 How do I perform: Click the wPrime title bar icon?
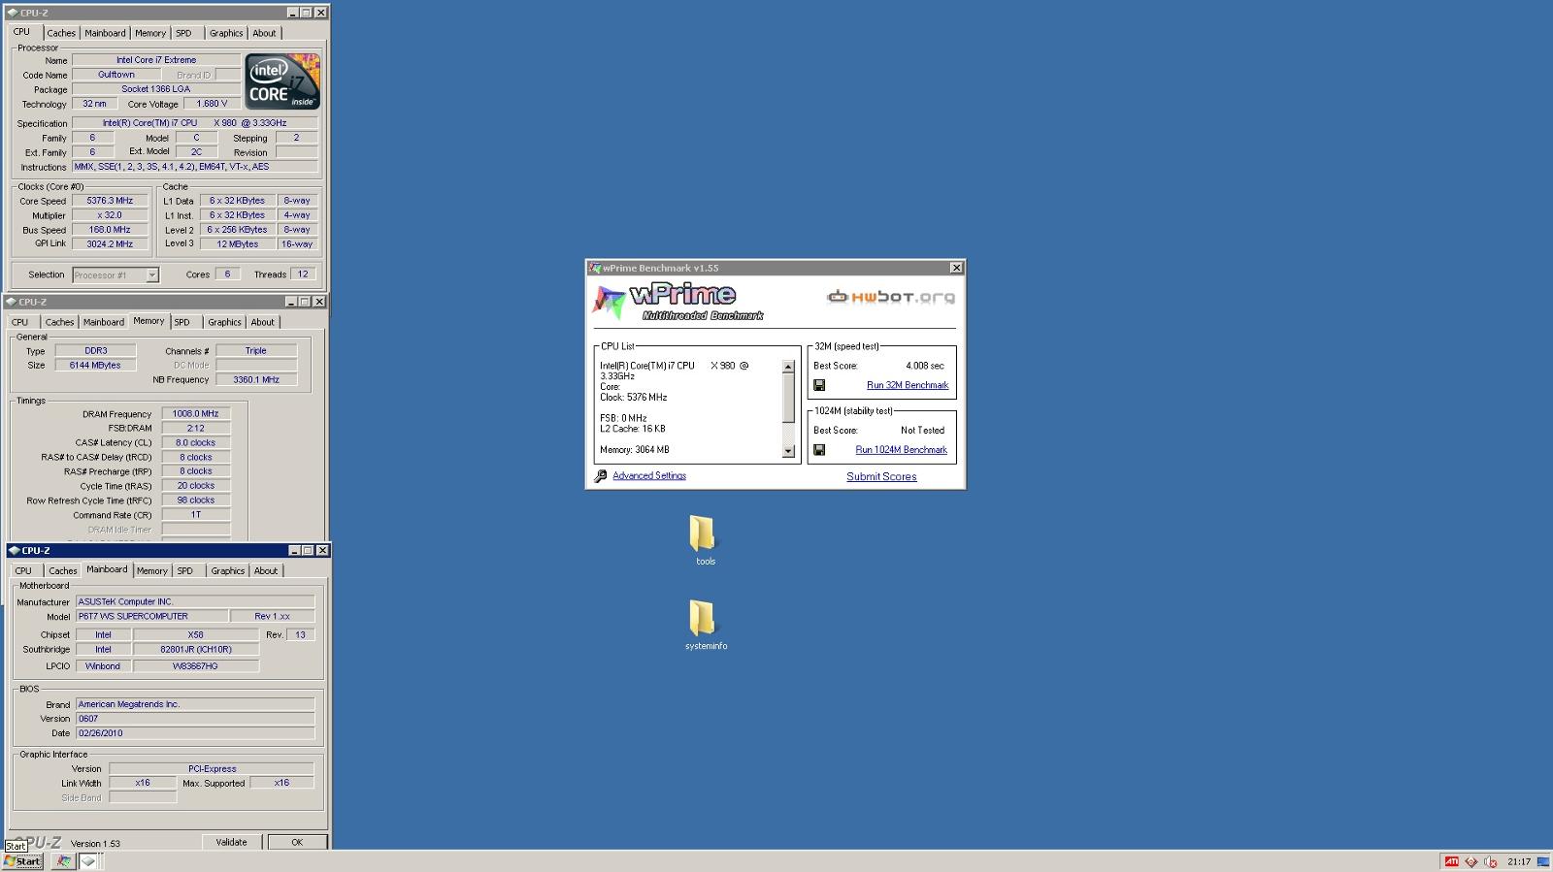(x=595, y=268)
